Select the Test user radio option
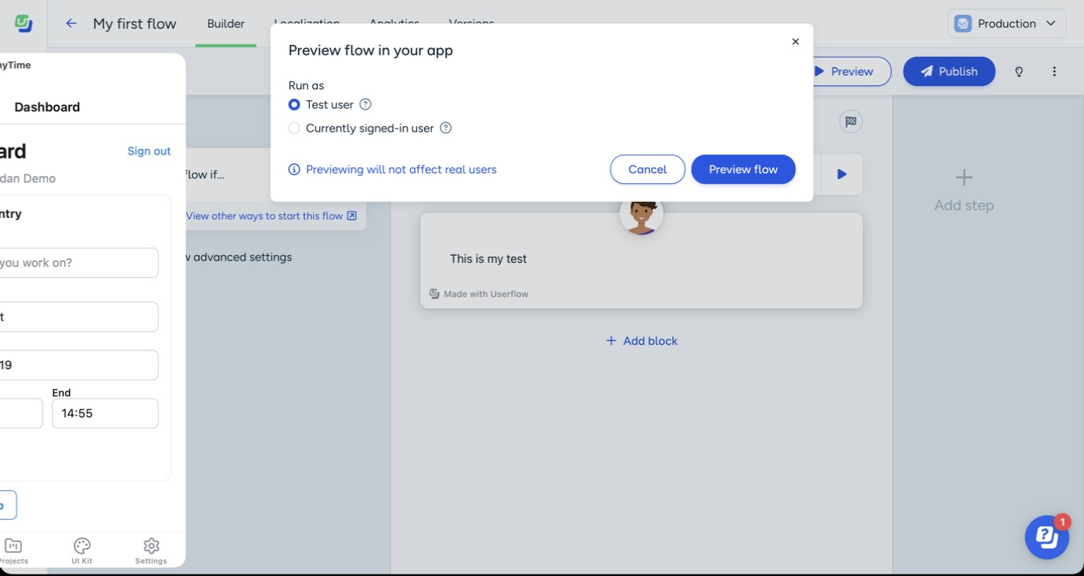The width and height of the screenshot is (1084, 576). tap(294, 104)
